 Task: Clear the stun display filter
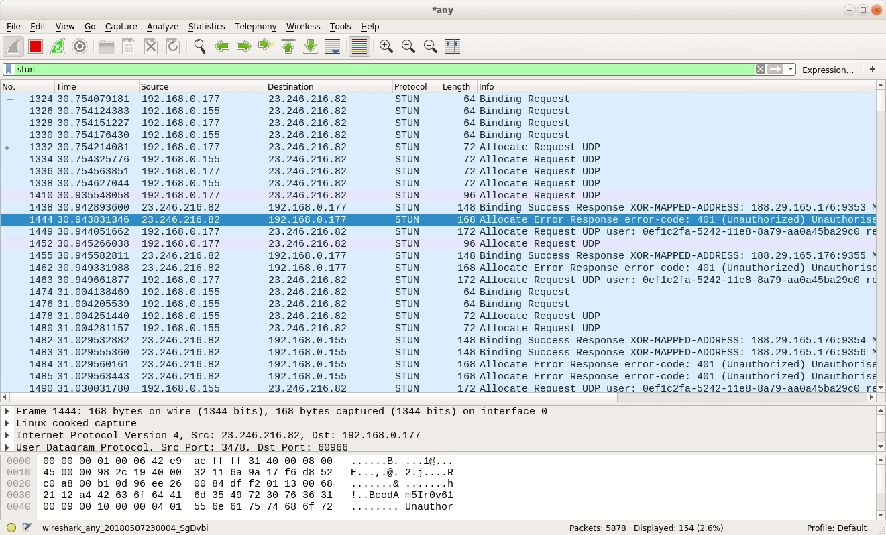click(x=760, y=69)
